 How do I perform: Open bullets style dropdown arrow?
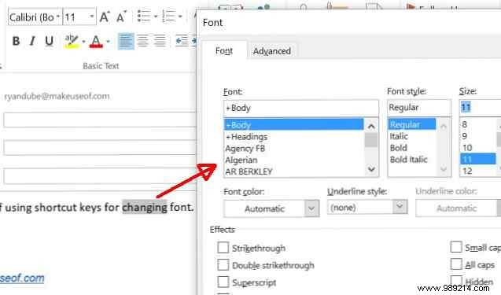coord(156,17)
